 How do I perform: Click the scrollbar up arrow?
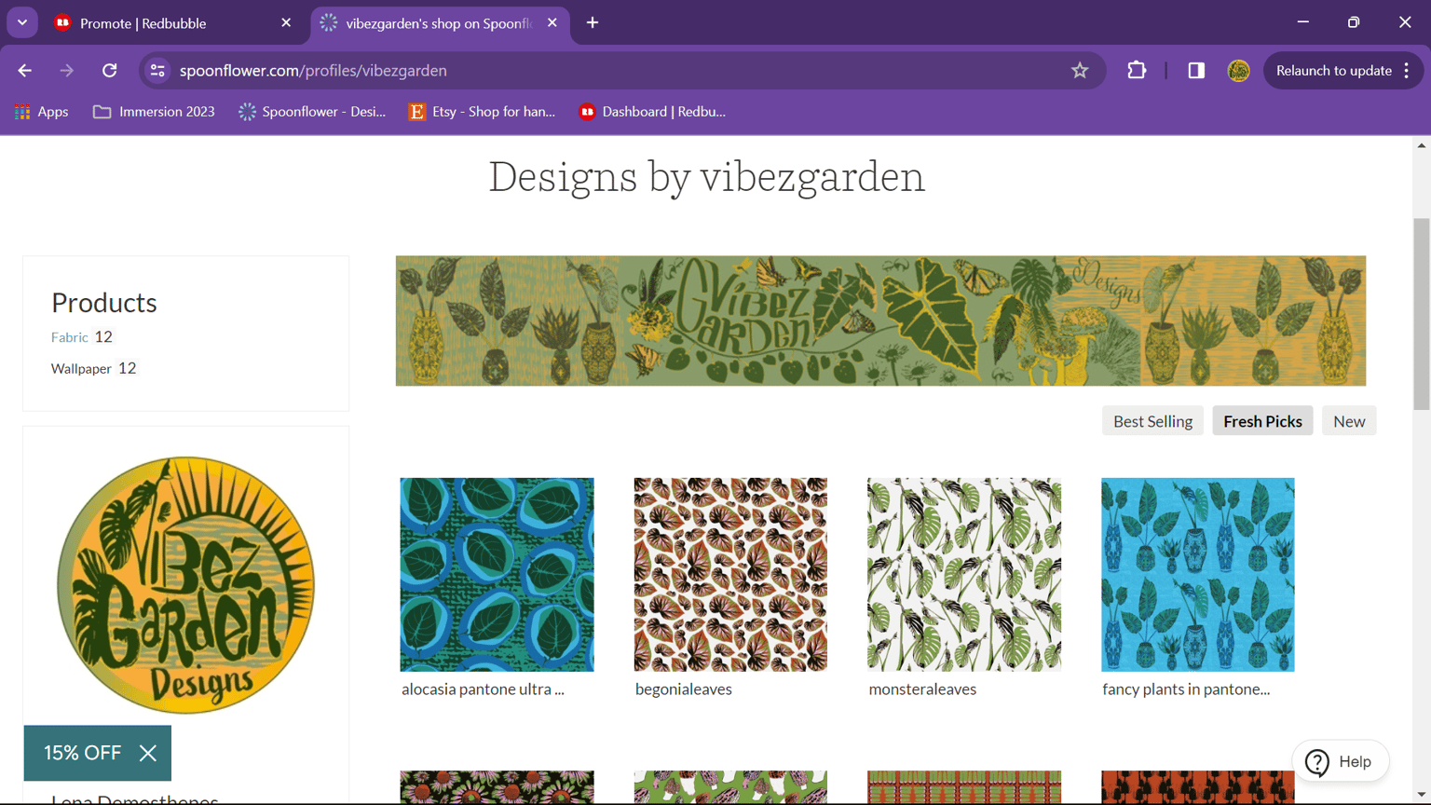(x=1421, y=145)
